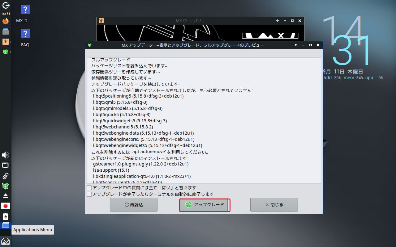Open Firefox from the side panel
Image resolution: width=396 pixels, height=247 pixels.
click(6, 21)
